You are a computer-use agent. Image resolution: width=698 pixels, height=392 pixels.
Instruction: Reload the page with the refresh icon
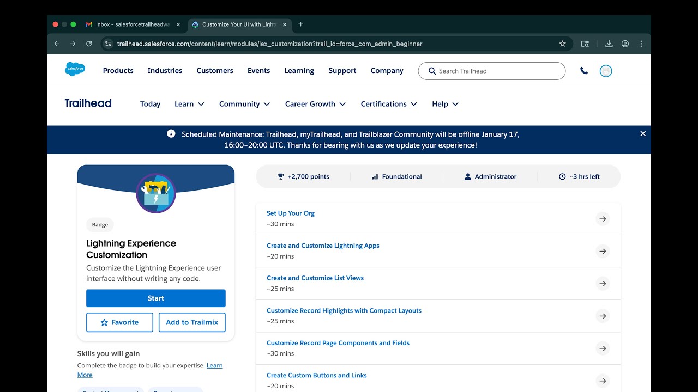(89, 44)
